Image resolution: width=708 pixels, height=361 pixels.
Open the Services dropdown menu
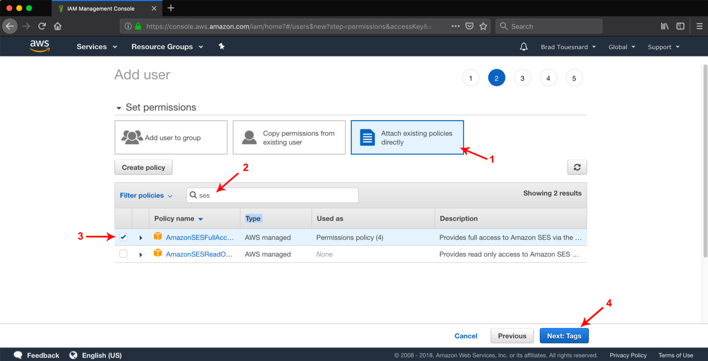pos(97,47)
